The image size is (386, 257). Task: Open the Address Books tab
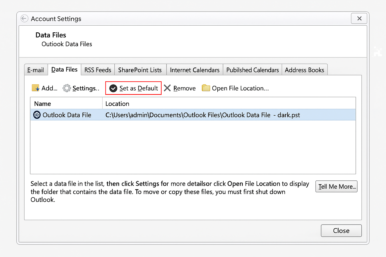305,70
